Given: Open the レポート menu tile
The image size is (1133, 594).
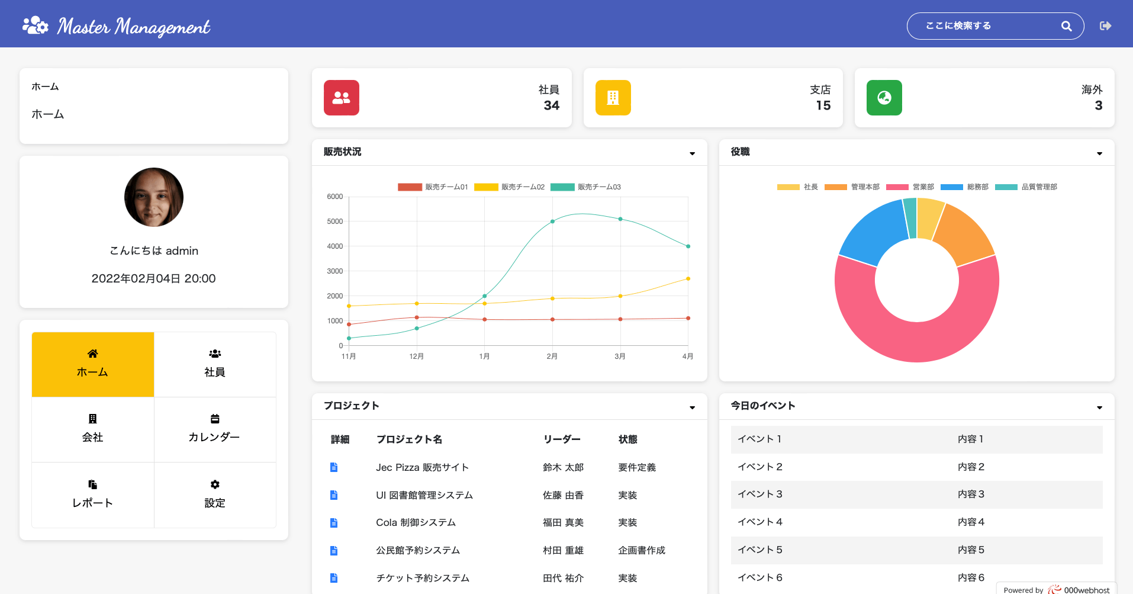Looking at the screenshot, I should pos(93,495).
